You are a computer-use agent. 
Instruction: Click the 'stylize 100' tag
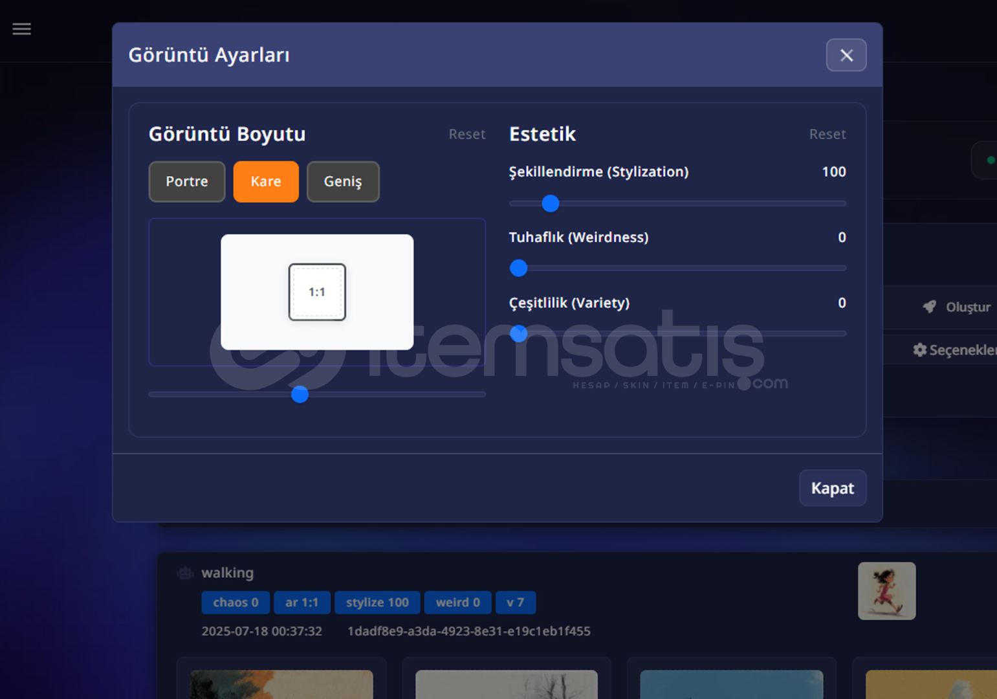point(377,603)
